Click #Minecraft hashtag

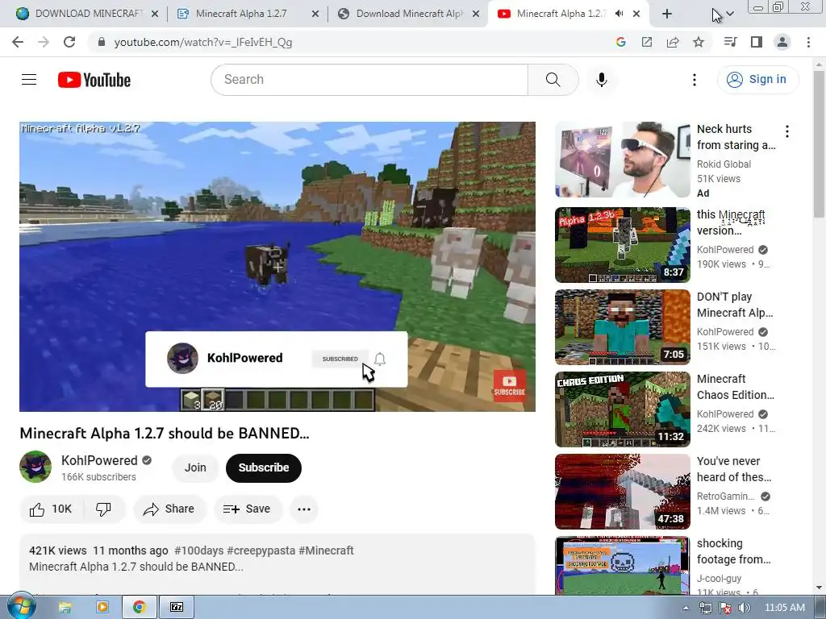pos(326,550)
